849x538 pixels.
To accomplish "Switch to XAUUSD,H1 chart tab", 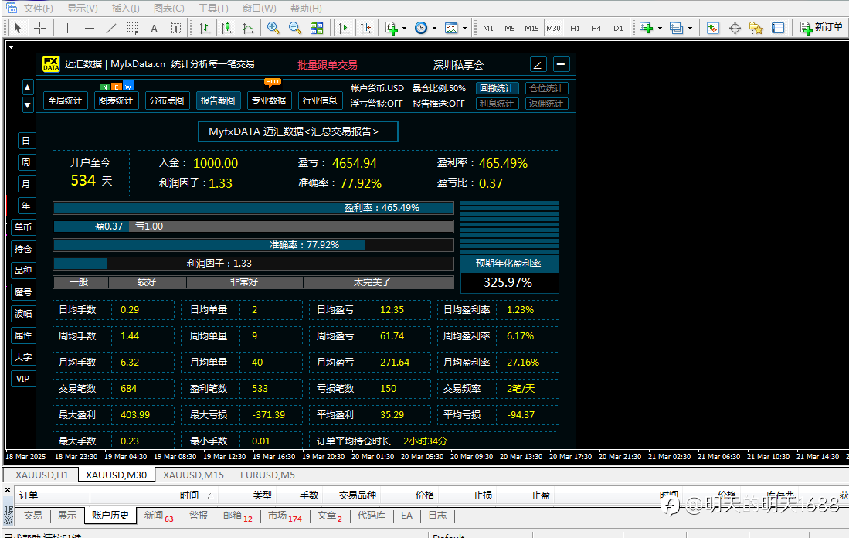I will (42, 475).
